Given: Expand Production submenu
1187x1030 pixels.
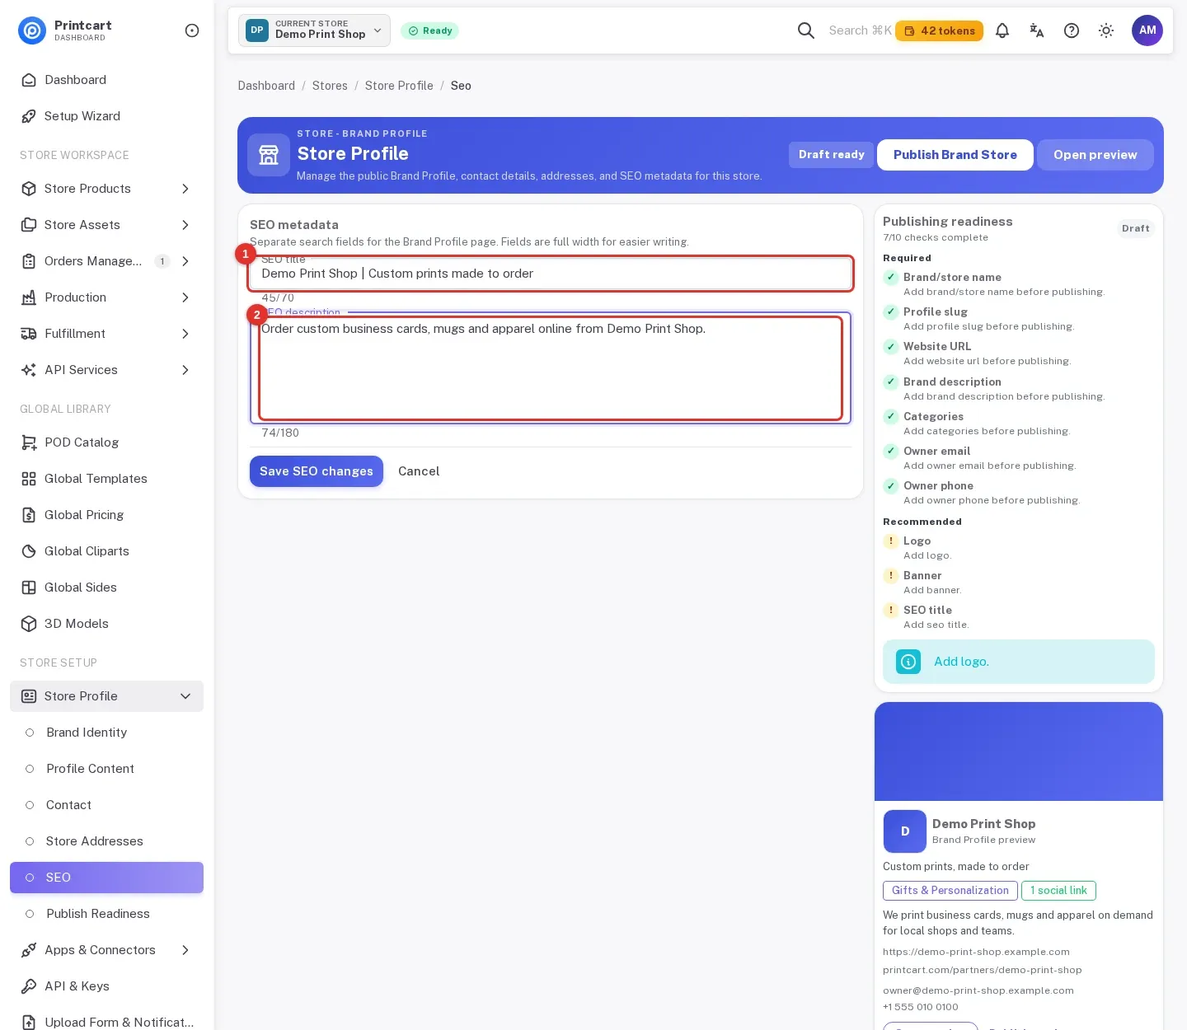Looking at the screenshot, I should coord(107,297).
